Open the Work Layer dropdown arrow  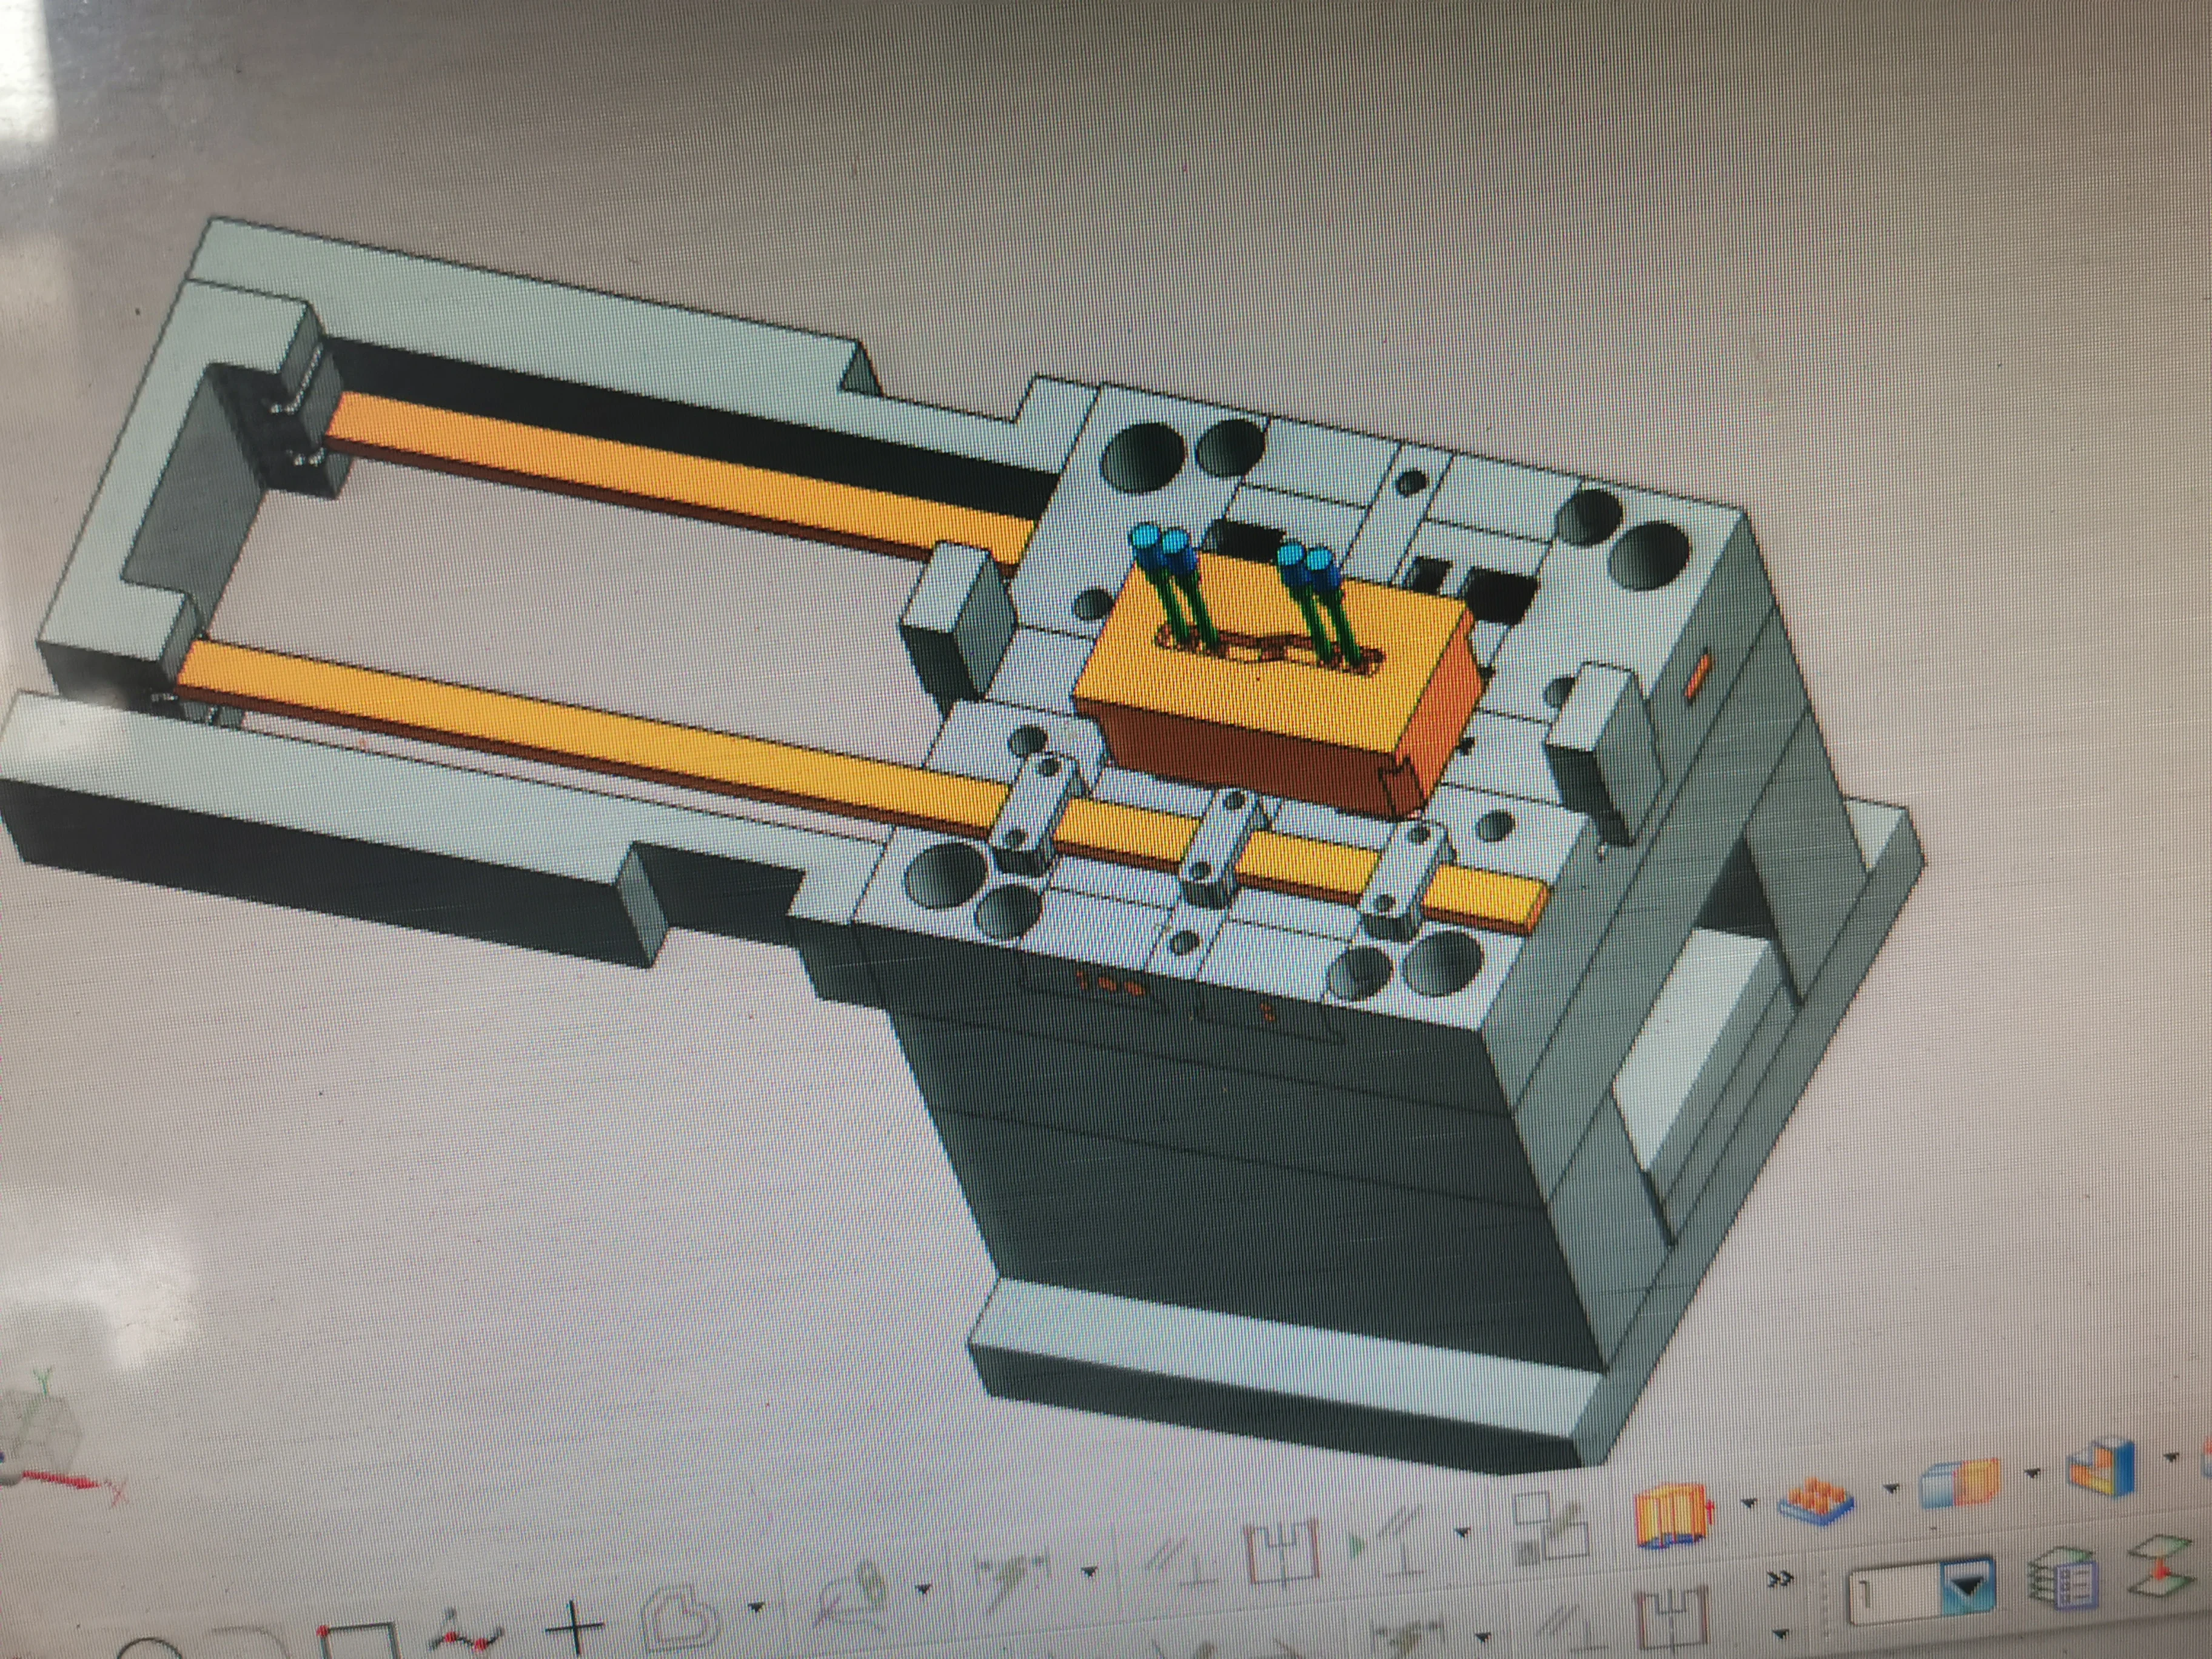[x=1966, y=1587]
